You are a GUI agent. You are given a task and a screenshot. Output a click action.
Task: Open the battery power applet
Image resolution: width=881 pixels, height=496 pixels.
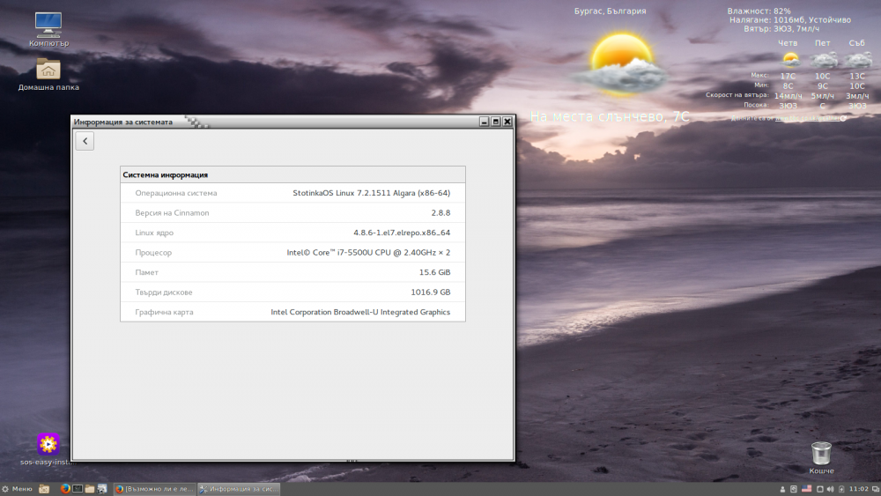pos(841,489)
